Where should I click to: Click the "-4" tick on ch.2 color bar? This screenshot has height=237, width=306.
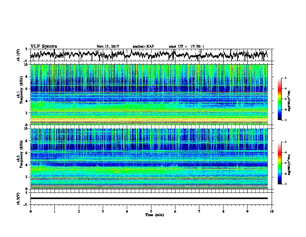pos(285,153)
